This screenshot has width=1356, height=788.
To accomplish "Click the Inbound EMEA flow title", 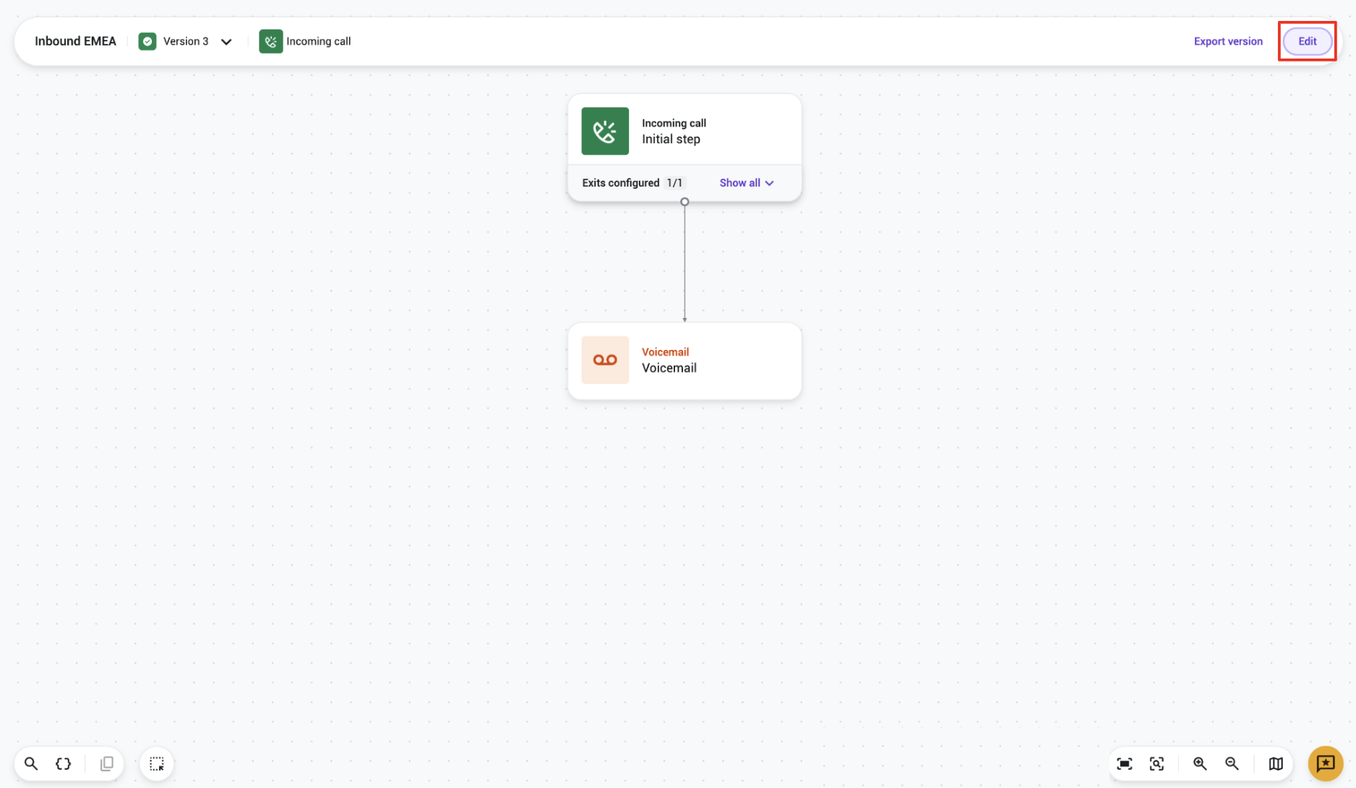I will pos(75,41).
